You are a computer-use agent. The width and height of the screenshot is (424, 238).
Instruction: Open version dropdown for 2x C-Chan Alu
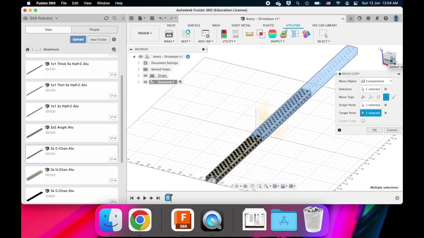pyautogui.click(x=113, y=159)
